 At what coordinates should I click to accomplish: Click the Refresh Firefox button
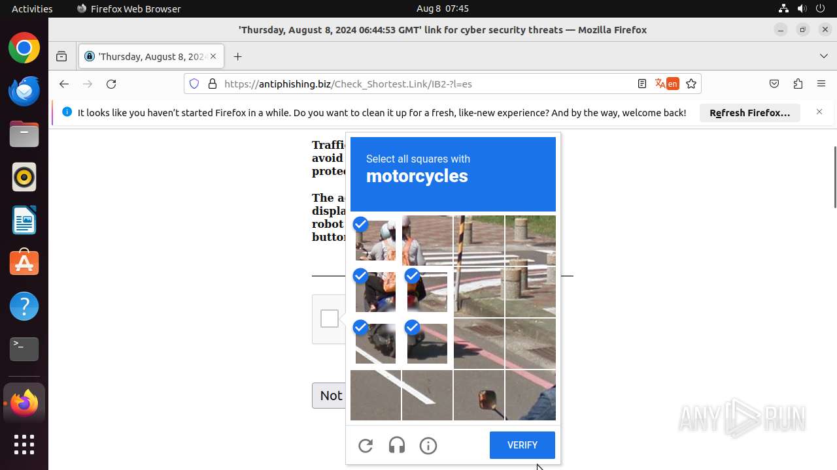click(x=750, y=113)
